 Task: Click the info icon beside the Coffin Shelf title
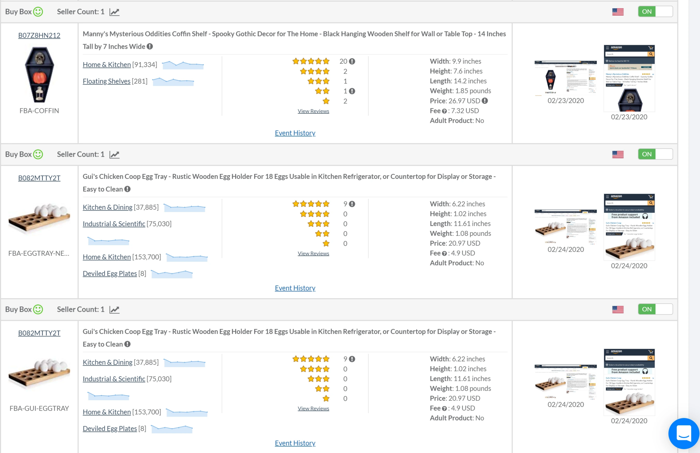coord(150,47)
